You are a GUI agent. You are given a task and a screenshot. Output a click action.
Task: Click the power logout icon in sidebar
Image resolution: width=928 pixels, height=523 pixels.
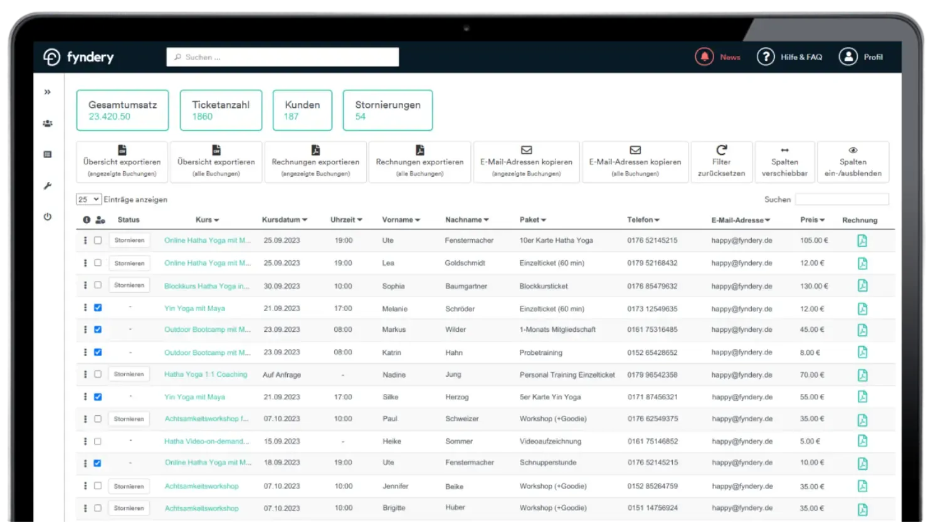pos(48,217)
